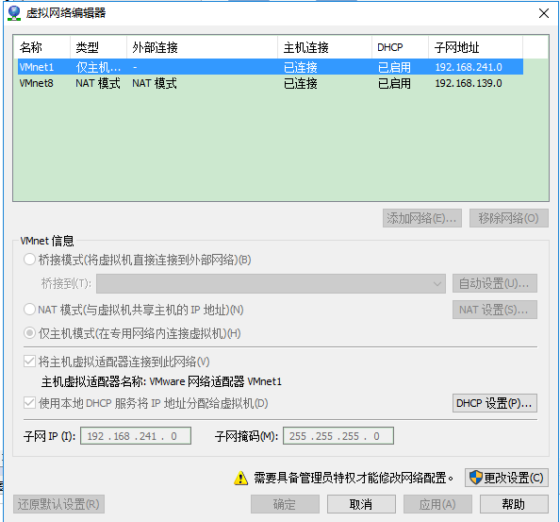This screenshot has height=522, width=560.
Task: Open DHCP 设置(P)... button
Action: click(x=495, y=403)
